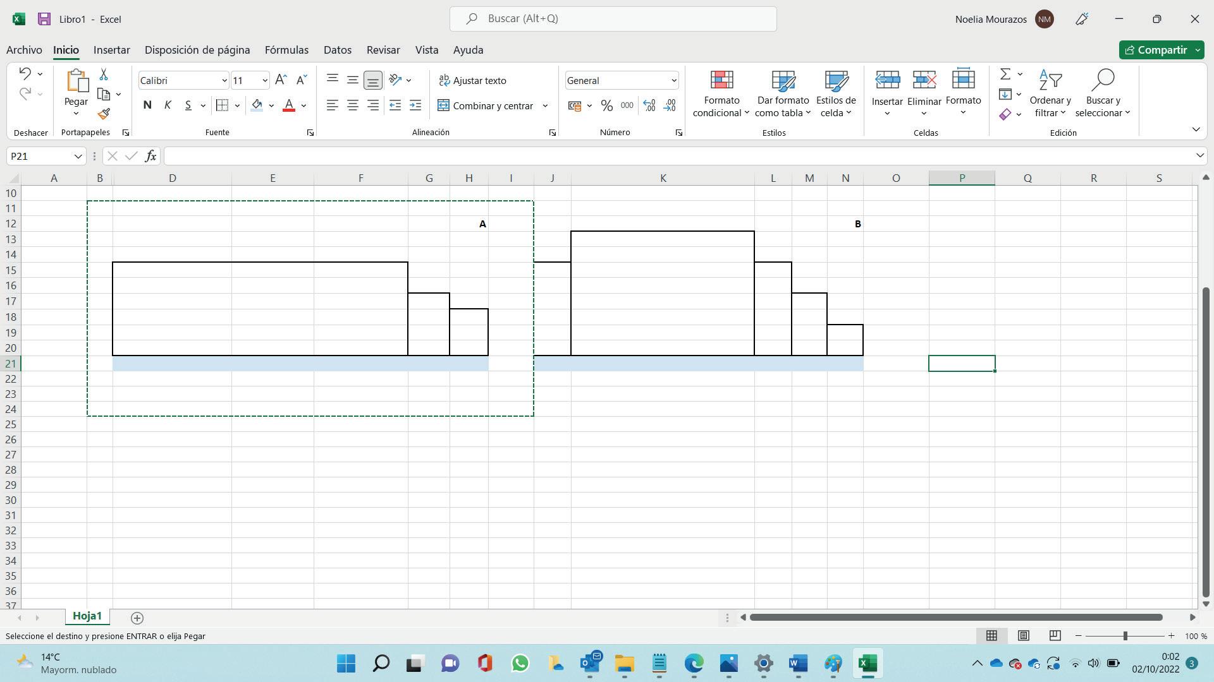Apply the red font color swatch
The height and width of the screenshot is (682, 1214).
[x=289, y=105]
